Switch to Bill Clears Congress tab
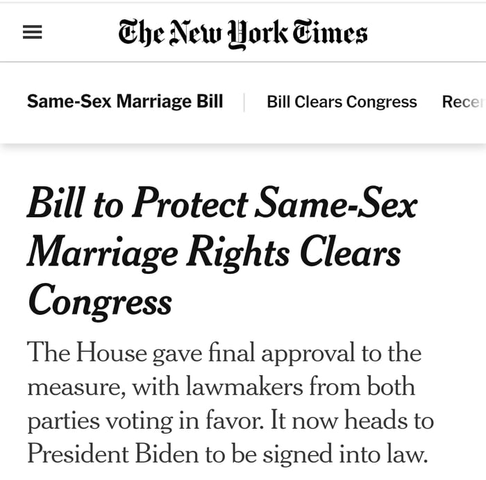The height and width of the screenshot is (480, 486). tap(342, 102)
